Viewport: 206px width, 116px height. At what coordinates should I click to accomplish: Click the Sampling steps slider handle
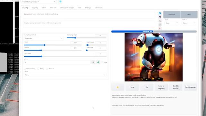pos(75,38)
